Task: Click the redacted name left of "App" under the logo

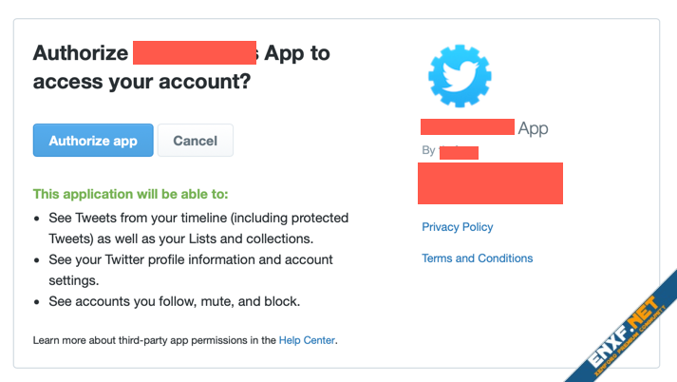Action: (466, 128)
